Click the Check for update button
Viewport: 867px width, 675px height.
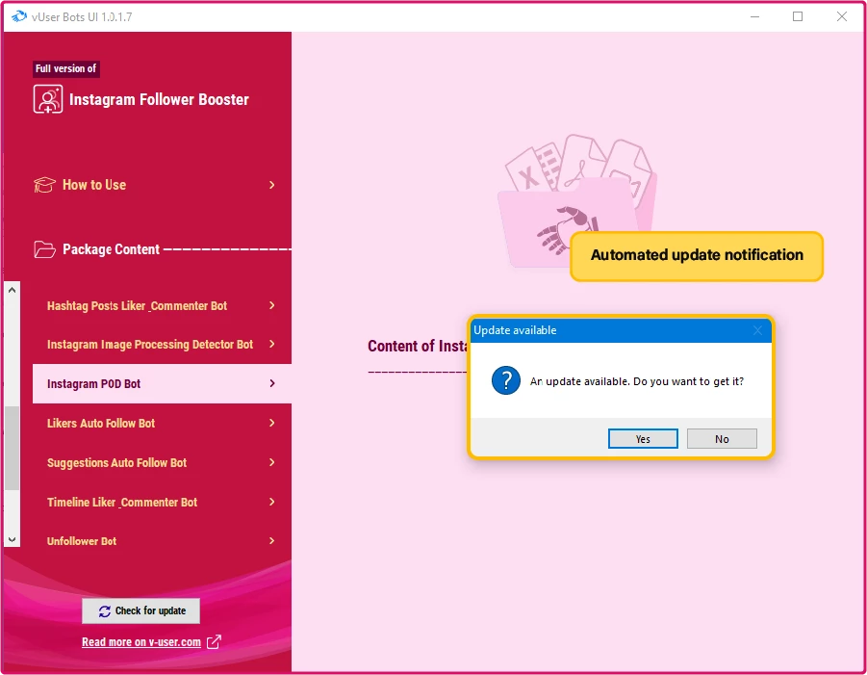141,610
